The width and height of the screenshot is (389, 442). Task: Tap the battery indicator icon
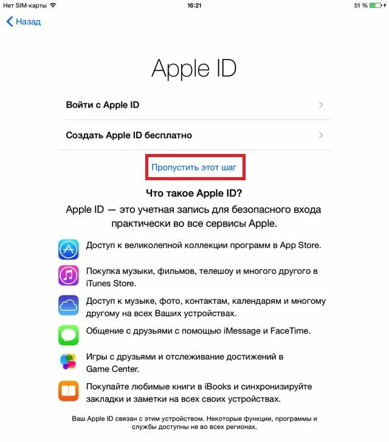pos(377,5)
